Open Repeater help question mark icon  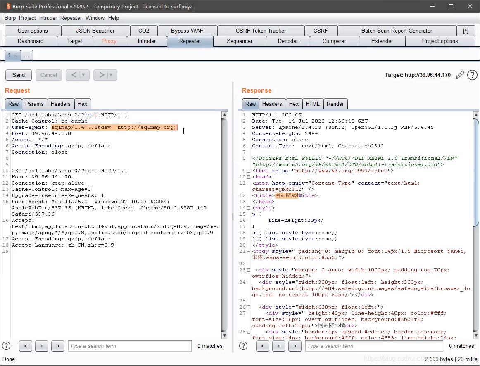coord(472,75)
